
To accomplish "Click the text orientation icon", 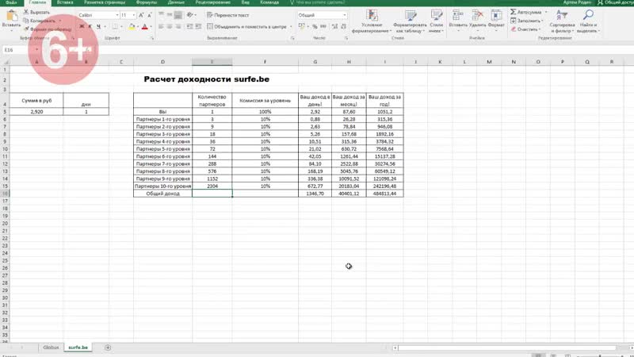I will [189, 15].
